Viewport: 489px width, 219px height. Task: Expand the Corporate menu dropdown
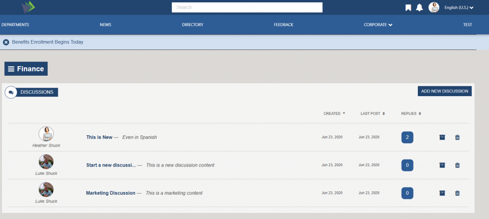click(378, 25)
